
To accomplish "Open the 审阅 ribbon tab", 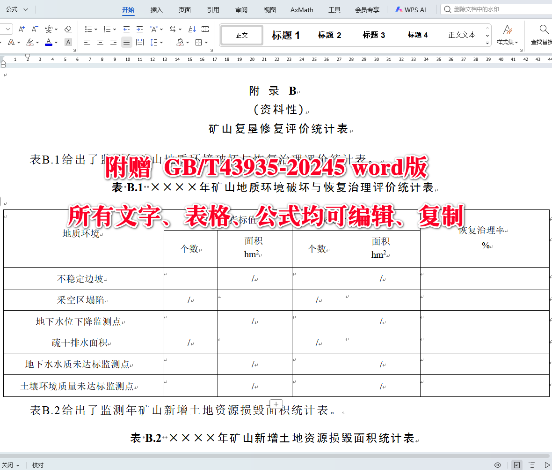I will coord(241,9).
